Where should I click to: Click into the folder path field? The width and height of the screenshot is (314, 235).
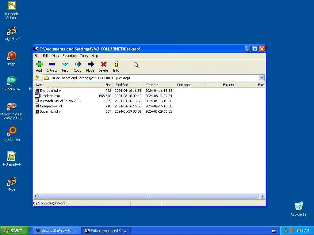[151, 78]
